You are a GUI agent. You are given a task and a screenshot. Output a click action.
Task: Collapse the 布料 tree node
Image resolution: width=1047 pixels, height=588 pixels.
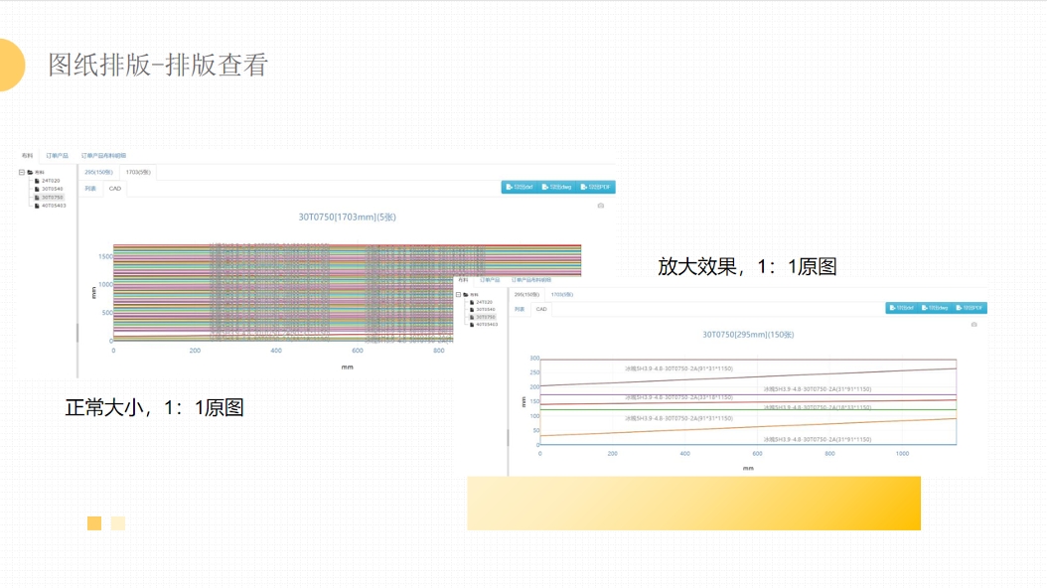click(x=21, y=172)
